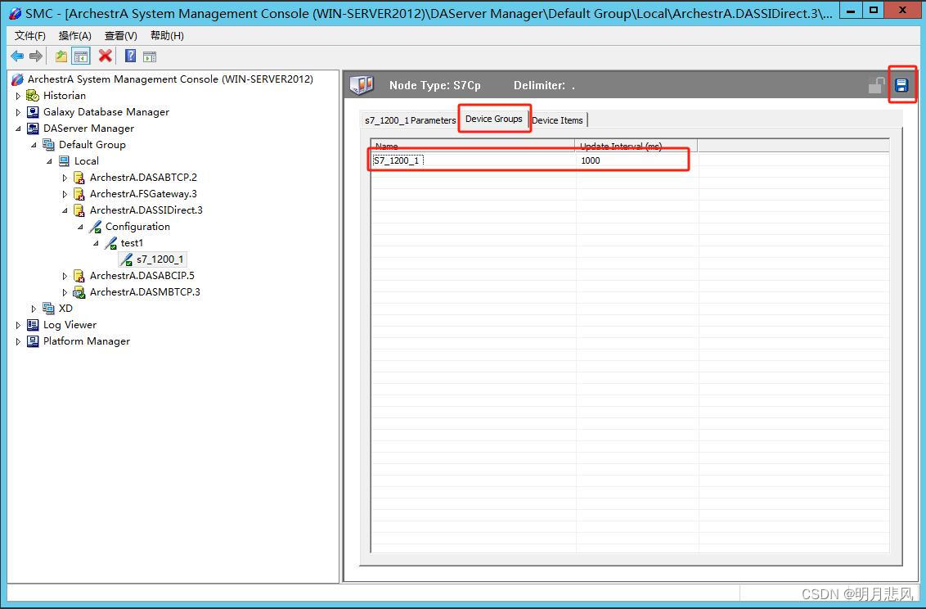Click the ArchestrA.DASMBTCP.3 server icon
926x609 pixels.
coord(79,291)
